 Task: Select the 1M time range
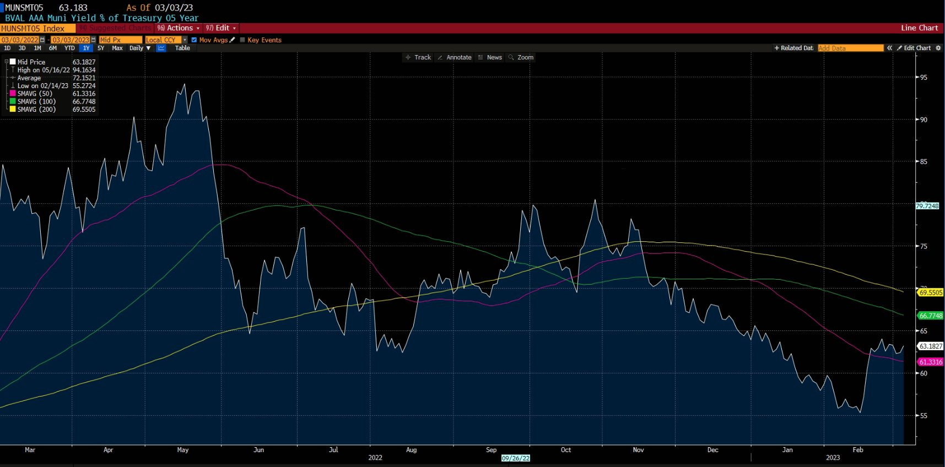click(x=37, y=48)
